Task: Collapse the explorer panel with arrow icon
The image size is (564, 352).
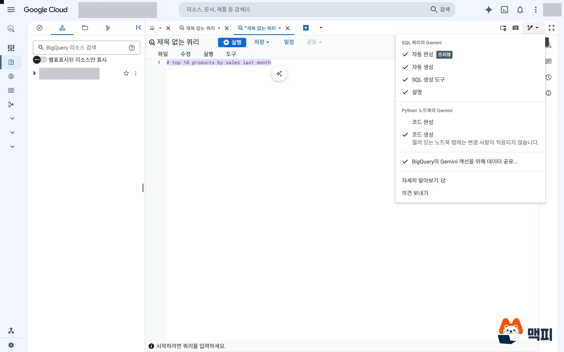Action: (x=138, y=28)
